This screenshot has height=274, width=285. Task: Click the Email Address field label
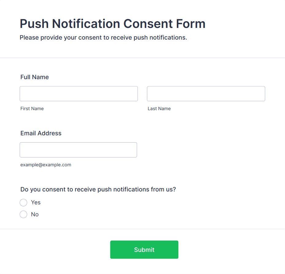click(41, 133)
